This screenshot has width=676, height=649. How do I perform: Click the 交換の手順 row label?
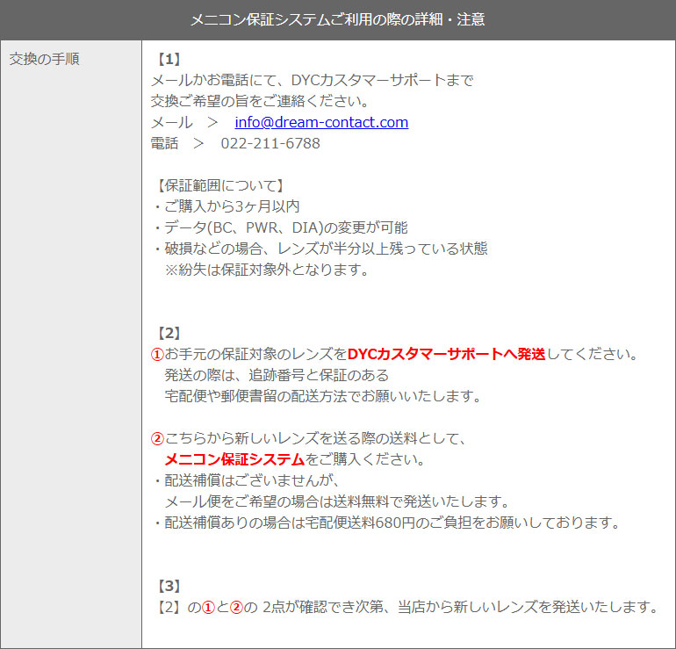point(45,59)
